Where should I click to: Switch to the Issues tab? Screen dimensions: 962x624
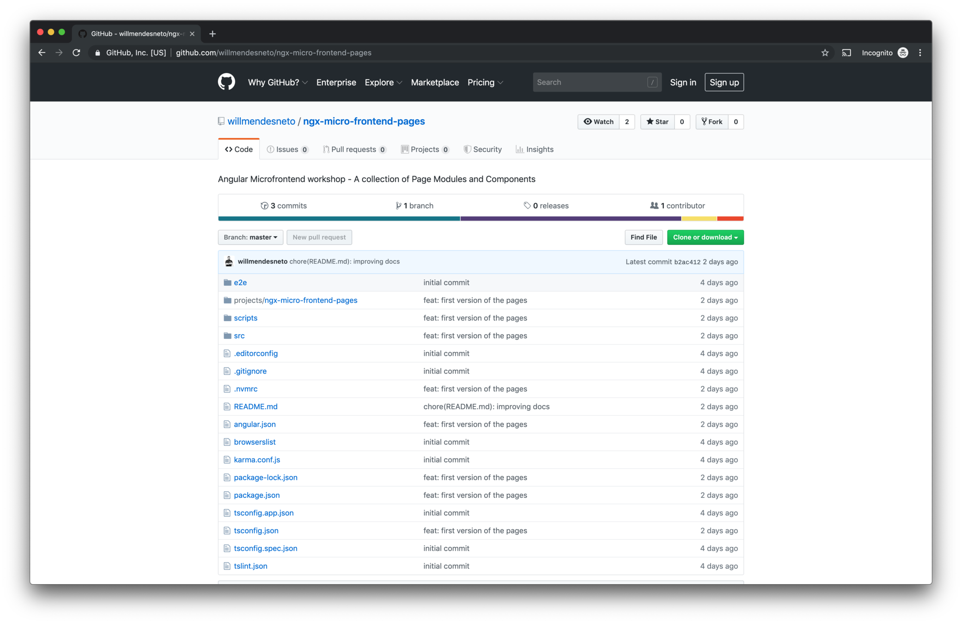(287, 149)
